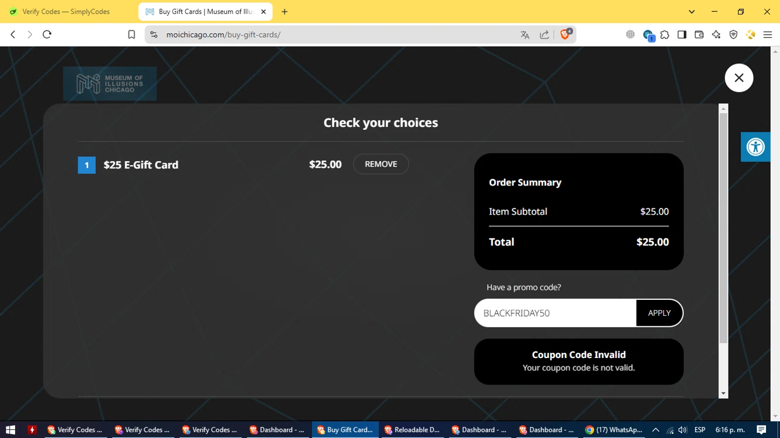
Task: Open the accessibility options widget
Action: 756,147
